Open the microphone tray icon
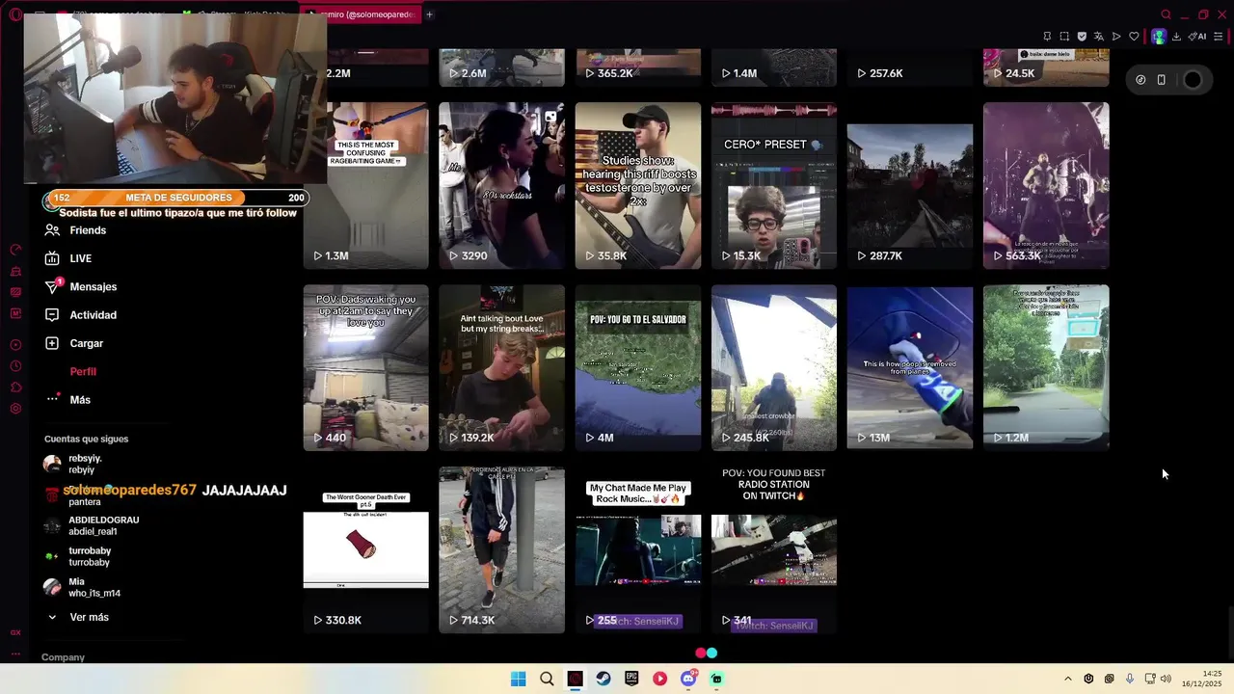The height and width of the screenshot is (694, 1234). [1129, 679]
